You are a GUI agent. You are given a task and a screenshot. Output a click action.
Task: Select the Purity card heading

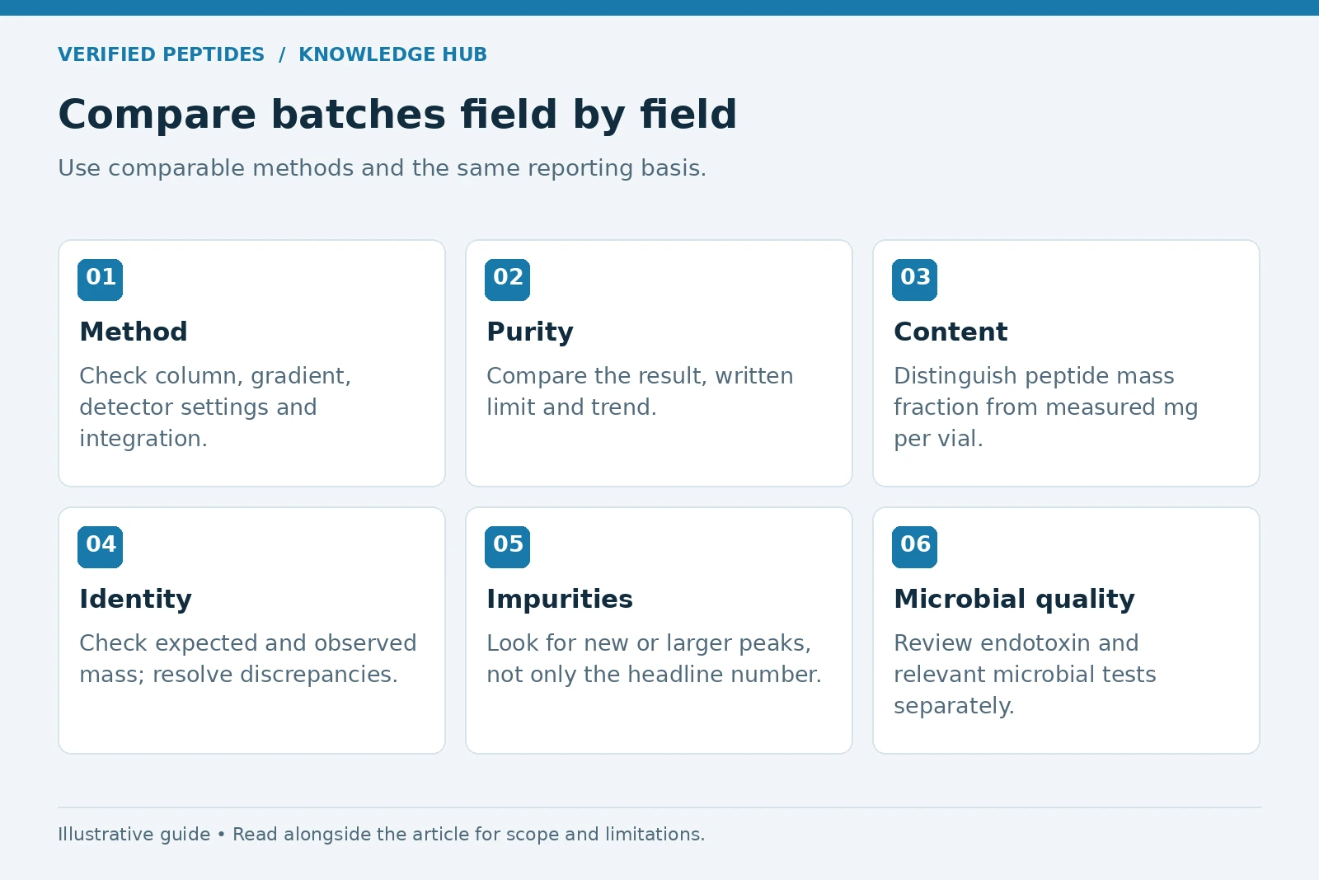529,332
